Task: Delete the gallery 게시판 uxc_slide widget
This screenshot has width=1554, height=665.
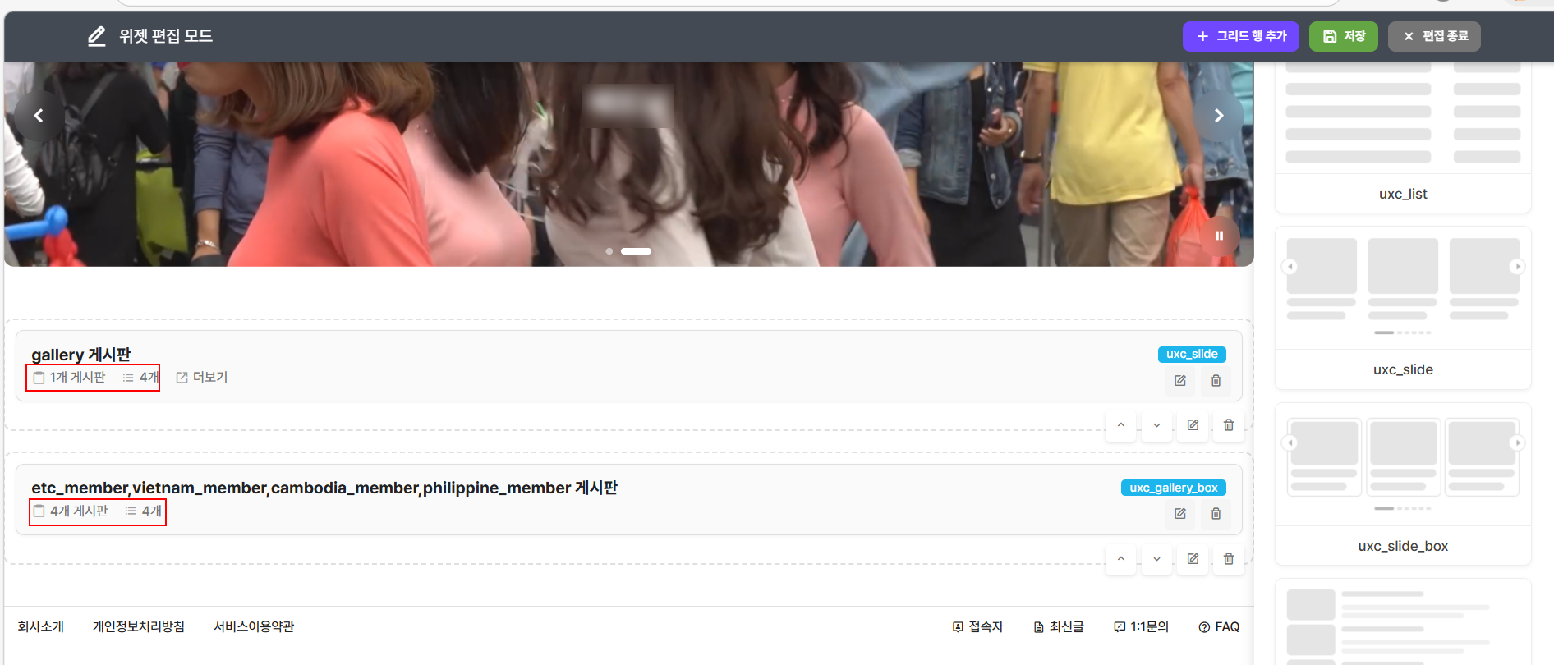Action: coord(1216,381)
